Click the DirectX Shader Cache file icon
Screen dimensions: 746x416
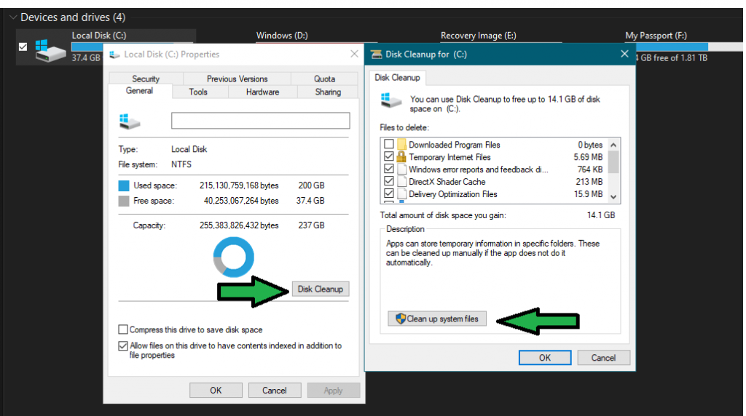pyautogui.click(x=401, y=181)
